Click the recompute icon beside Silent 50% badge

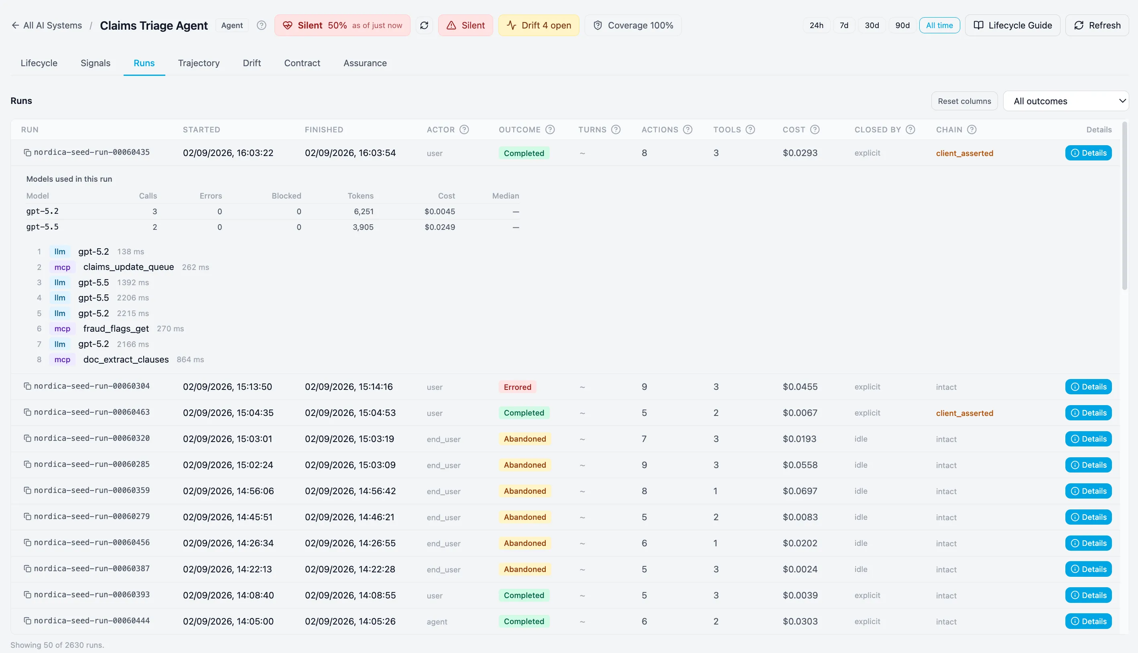pos(424,25)
